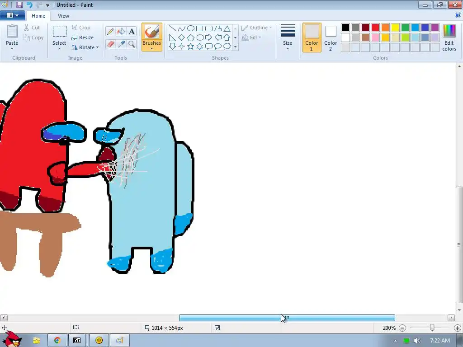Open the Resize dialog
Screen dimensions: 463x347
pyautogui.click(x=83, y=38)
